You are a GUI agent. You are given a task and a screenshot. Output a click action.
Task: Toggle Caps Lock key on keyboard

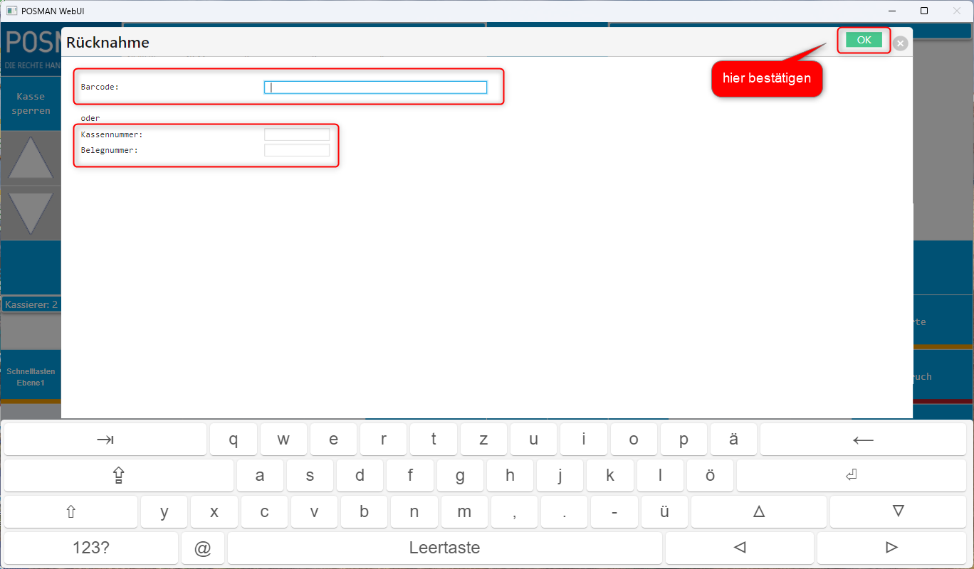point(118,475)
